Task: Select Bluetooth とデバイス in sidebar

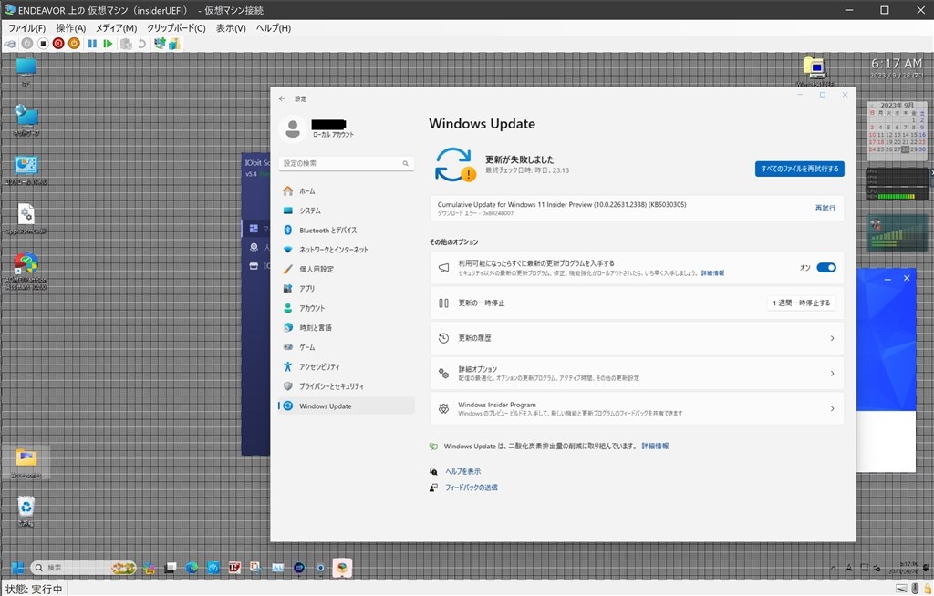Action: coord(346,230)
